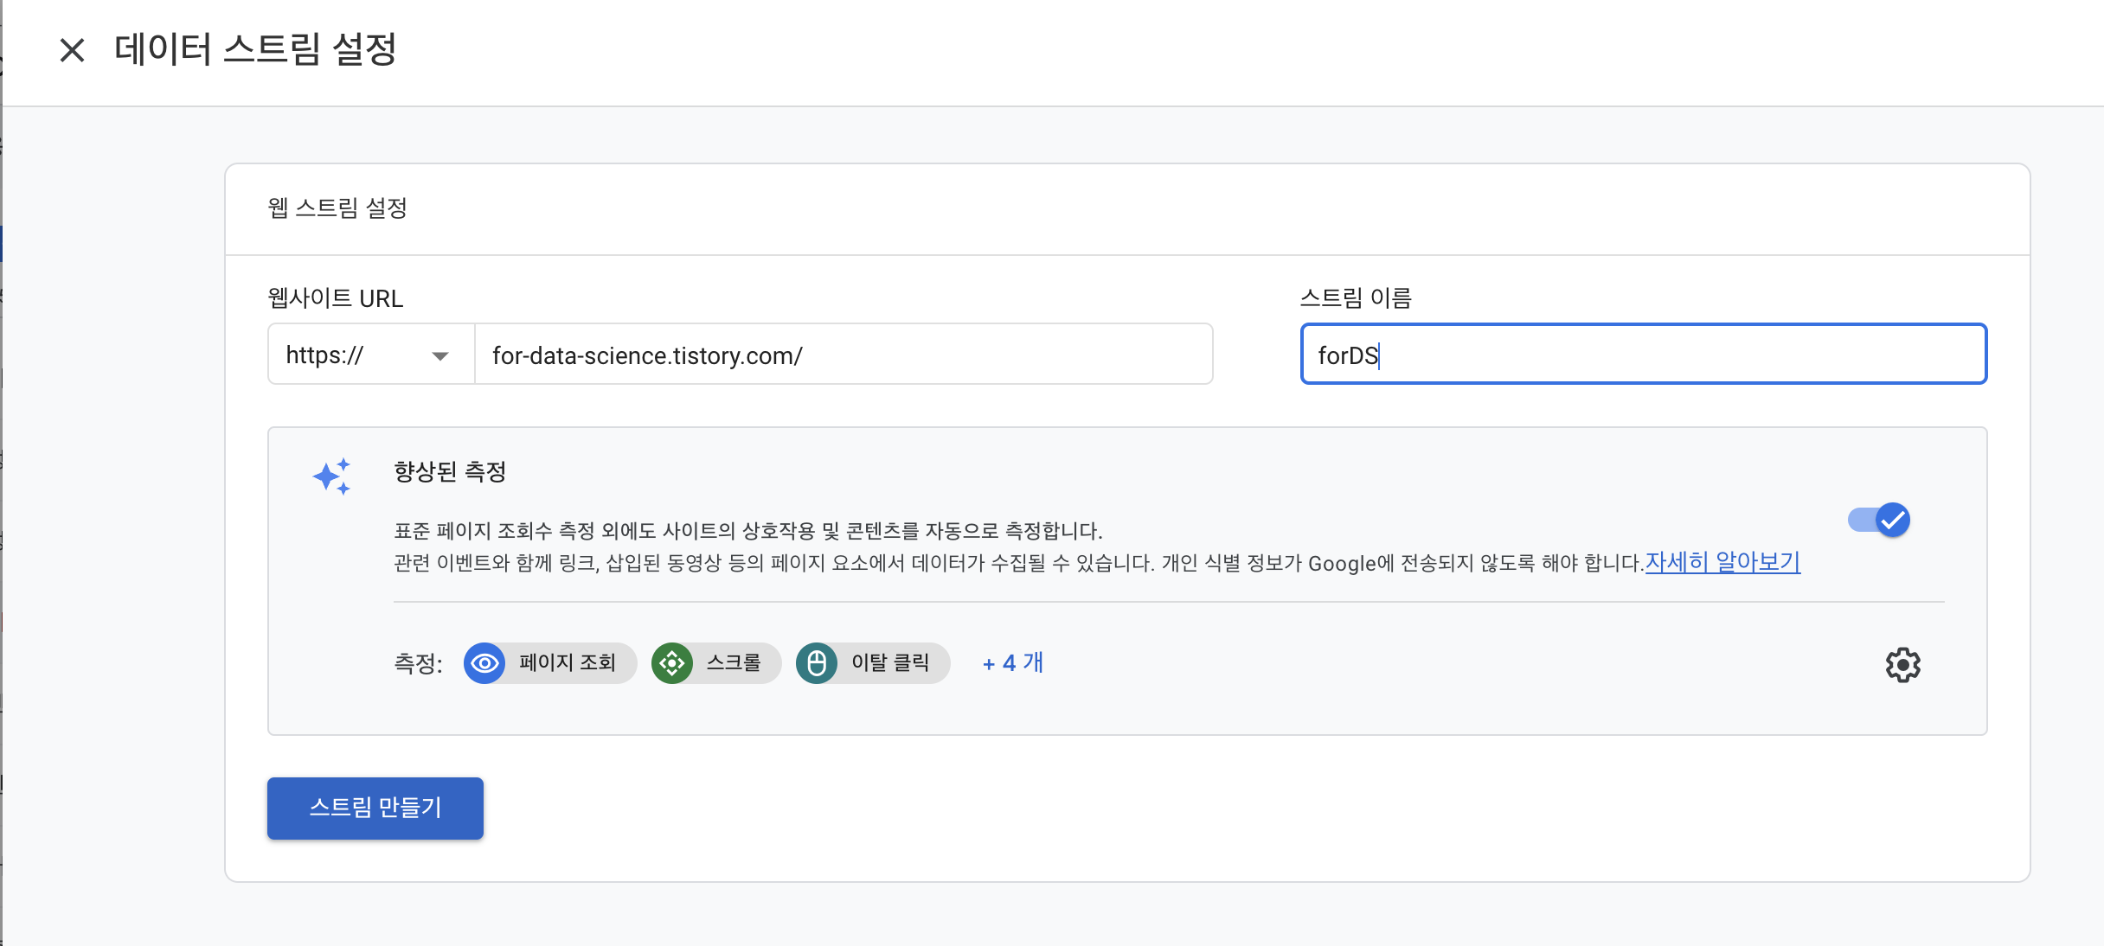Screen dimensions: 2104x946
Task: Click the protocol dropdown arrow
Action: [440, 355]
